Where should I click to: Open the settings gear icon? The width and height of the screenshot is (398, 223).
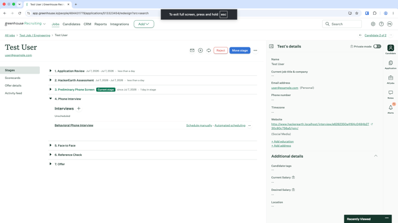373,24
